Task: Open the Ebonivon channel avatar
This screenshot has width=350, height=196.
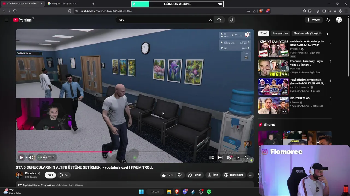Action: point(19,175)
